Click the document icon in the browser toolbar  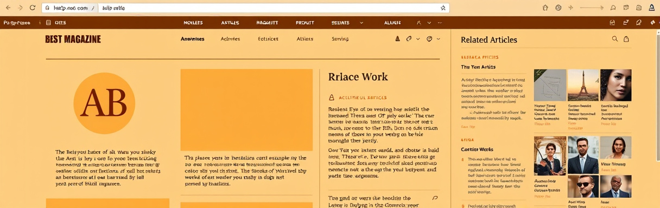click(639, 8)
